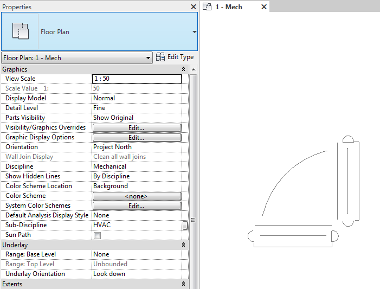Click the Floor Plan type thumbnail icon
Viewport: 380px width, 289px height.
(21, 31)
